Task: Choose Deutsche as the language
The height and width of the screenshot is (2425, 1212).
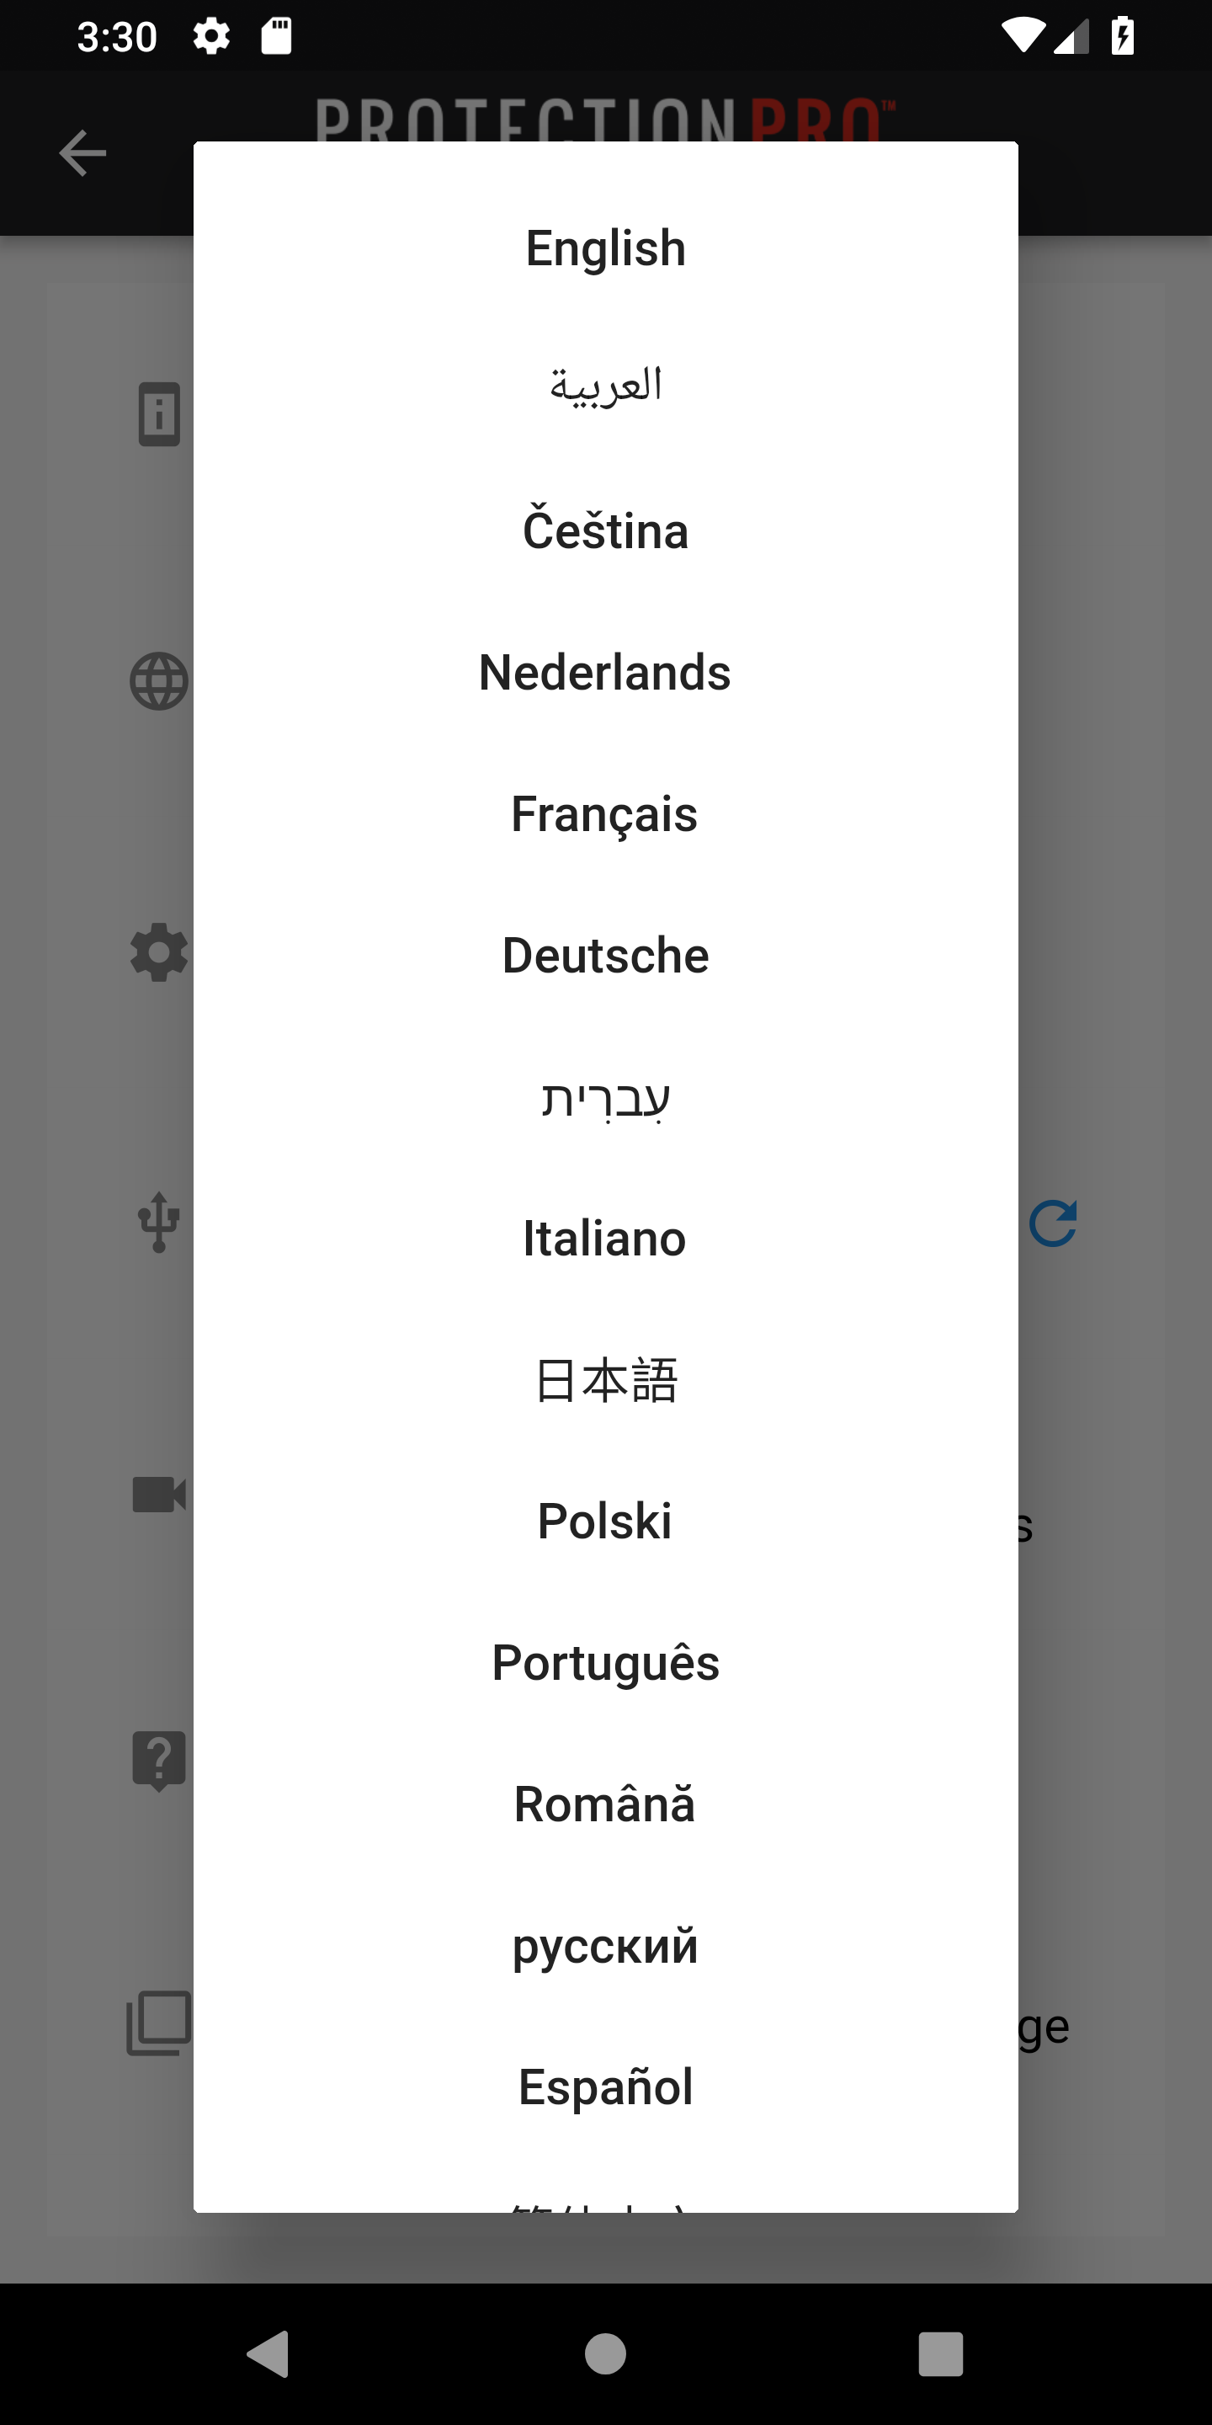Action: tap(605, 956)
